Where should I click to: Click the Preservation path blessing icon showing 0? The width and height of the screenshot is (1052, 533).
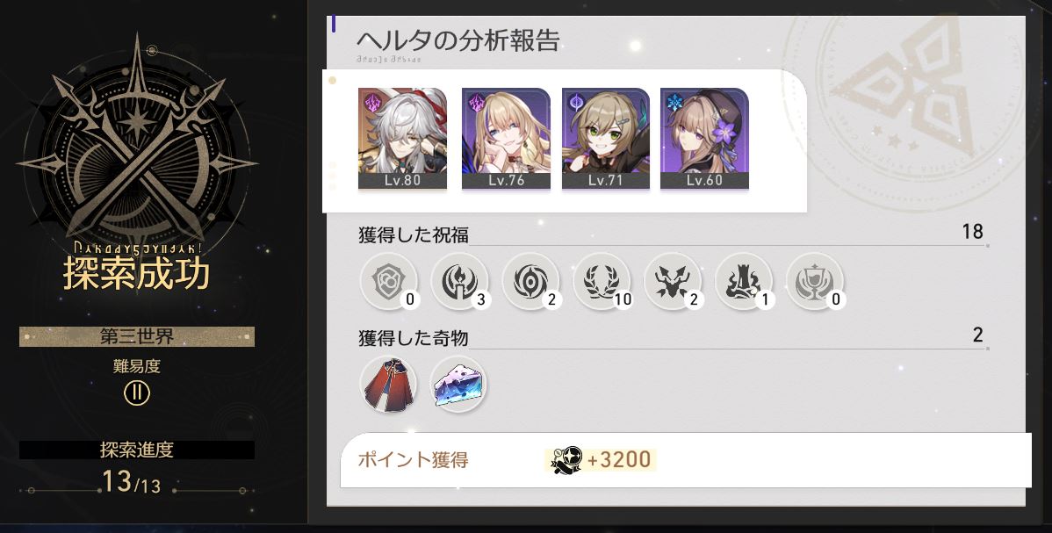(389, 281)
